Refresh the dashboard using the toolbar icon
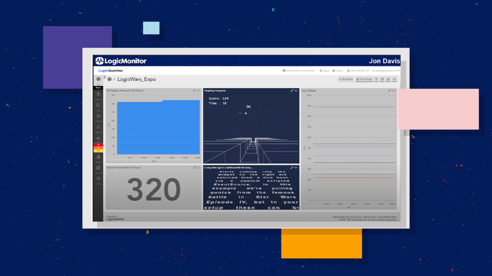The image size is (492, 276). (382, 79)
